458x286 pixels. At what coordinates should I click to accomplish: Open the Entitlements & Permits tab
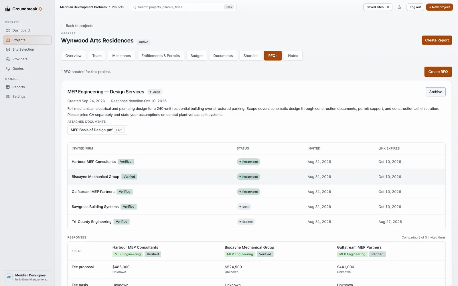pos(161,56)
